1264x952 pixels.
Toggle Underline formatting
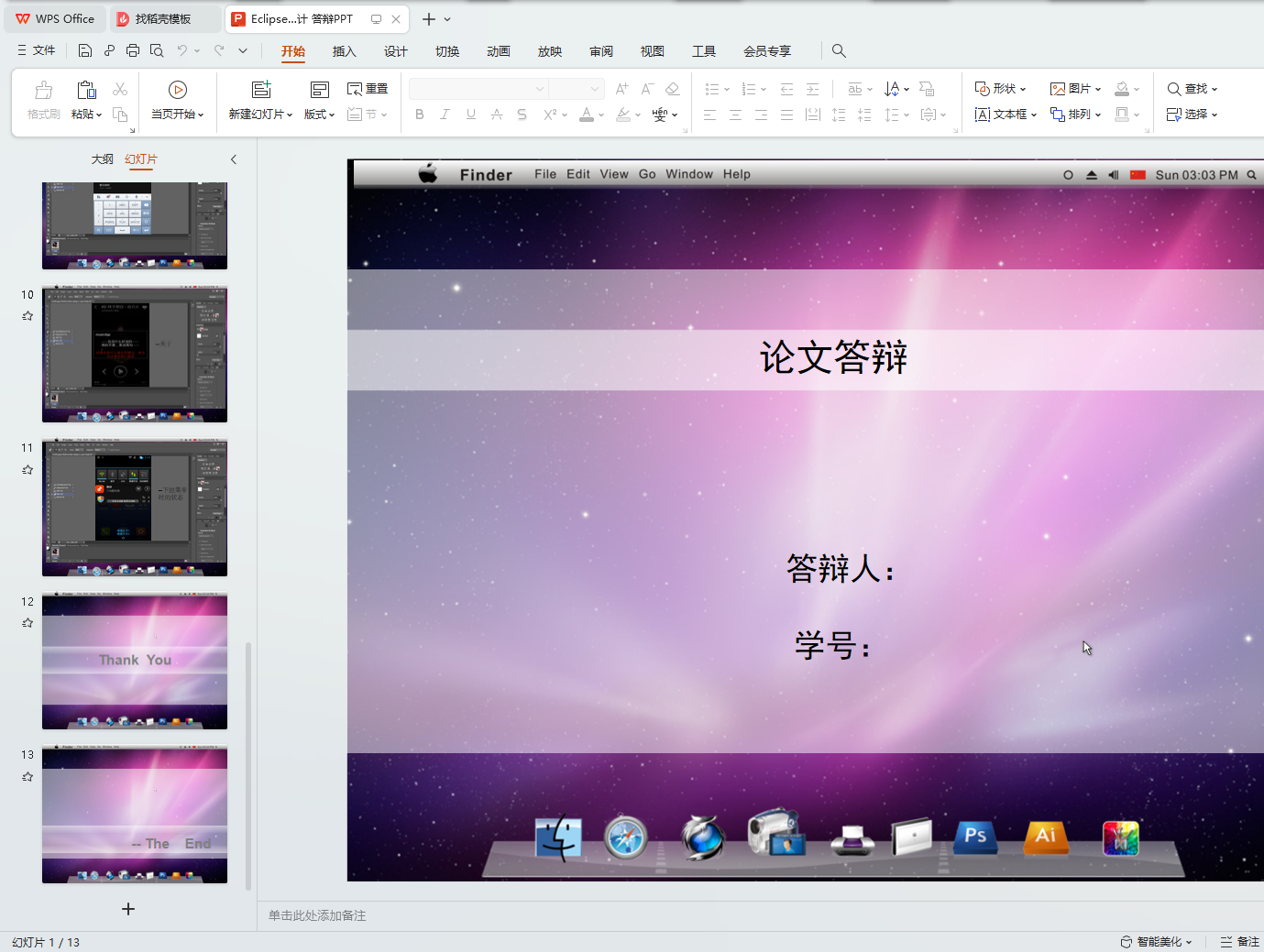[x=471, y=115]
